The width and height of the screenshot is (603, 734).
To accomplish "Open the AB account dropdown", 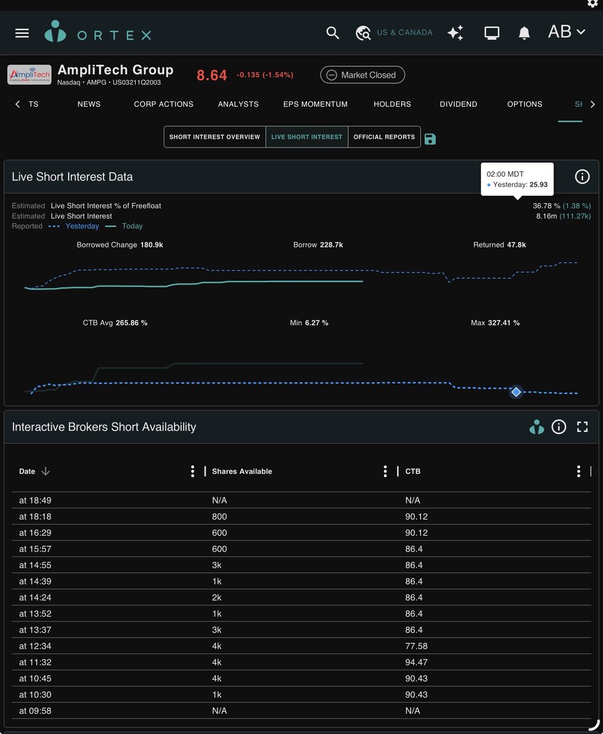I will 566,32.
